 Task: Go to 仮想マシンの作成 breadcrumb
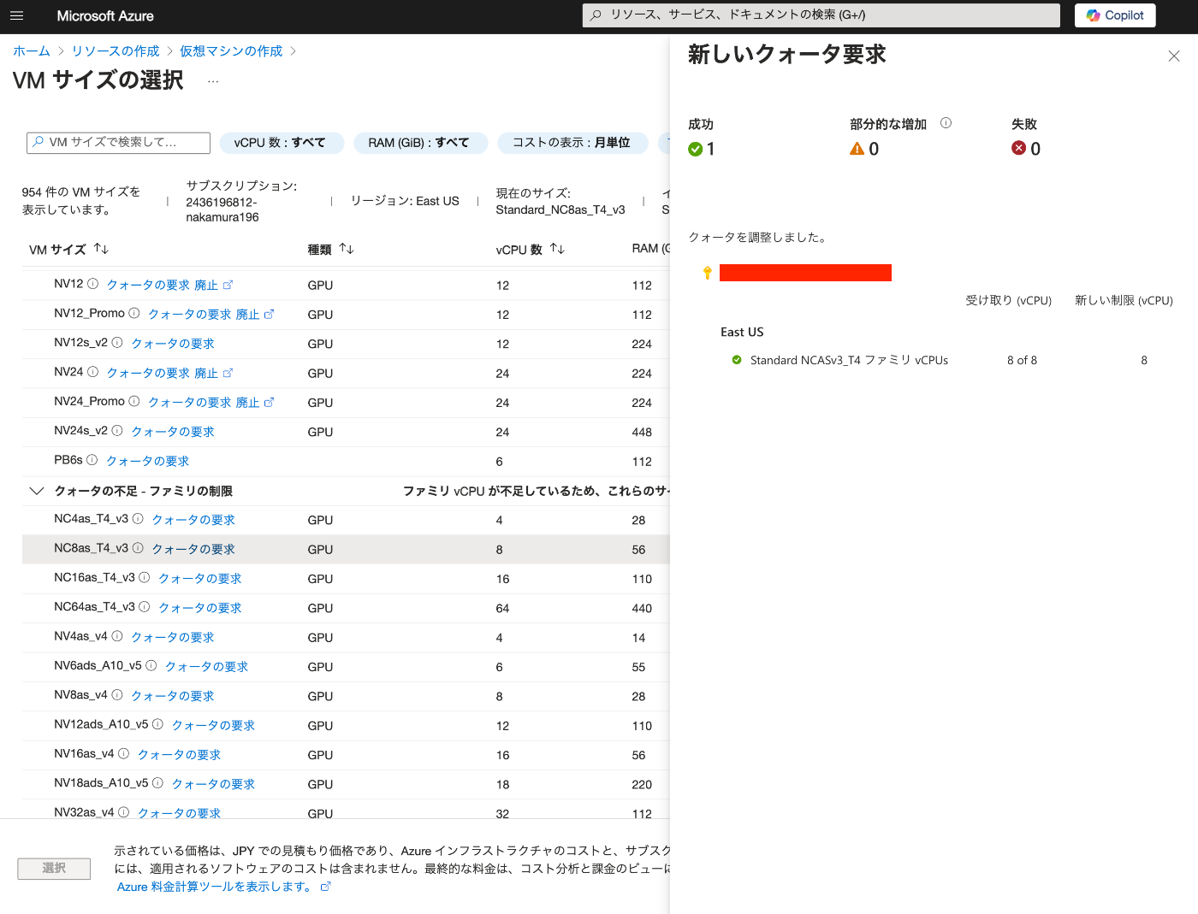point(231,51)
